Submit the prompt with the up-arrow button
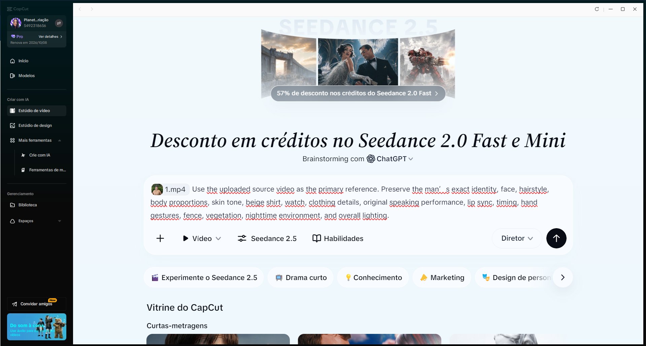Screen dimensions: 646x346 point(556,238)
